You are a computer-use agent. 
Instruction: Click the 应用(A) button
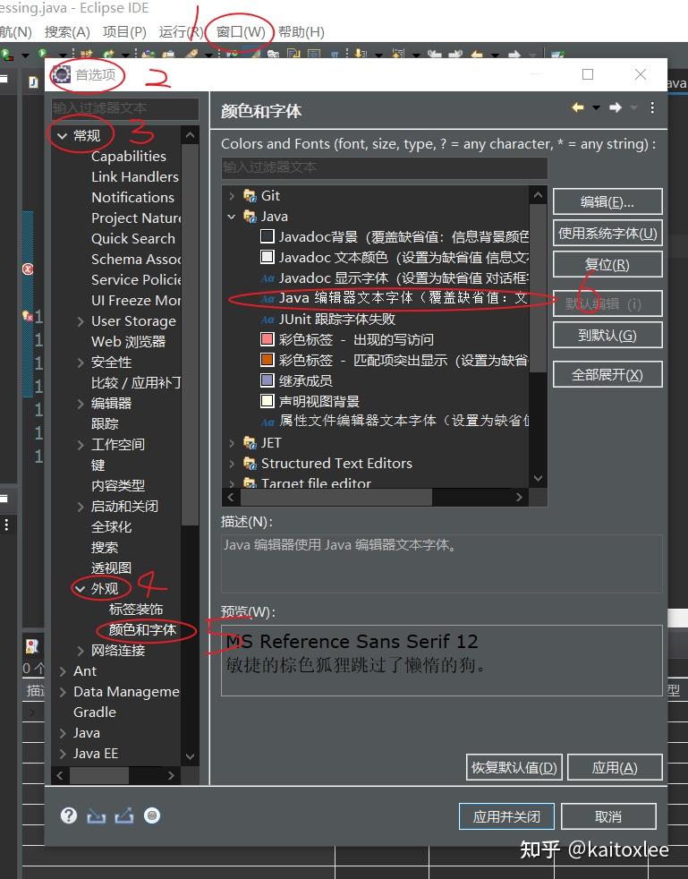pyautogui.click(x=615, y=767)
